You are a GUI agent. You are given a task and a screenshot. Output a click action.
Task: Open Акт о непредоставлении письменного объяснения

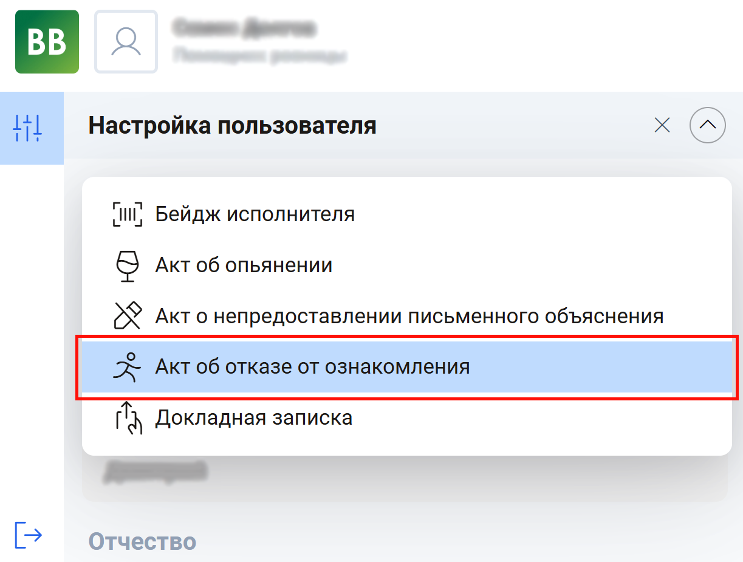[x=406, y=316]
